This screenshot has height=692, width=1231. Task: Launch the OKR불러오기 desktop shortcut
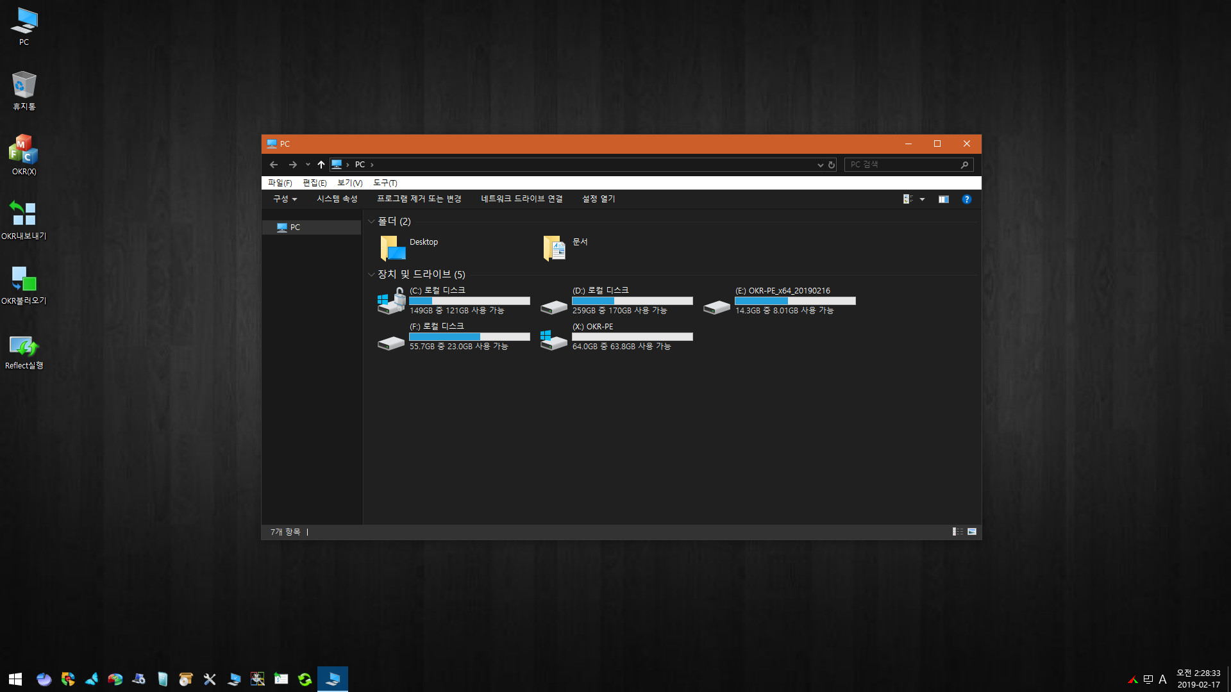point(24,284)
